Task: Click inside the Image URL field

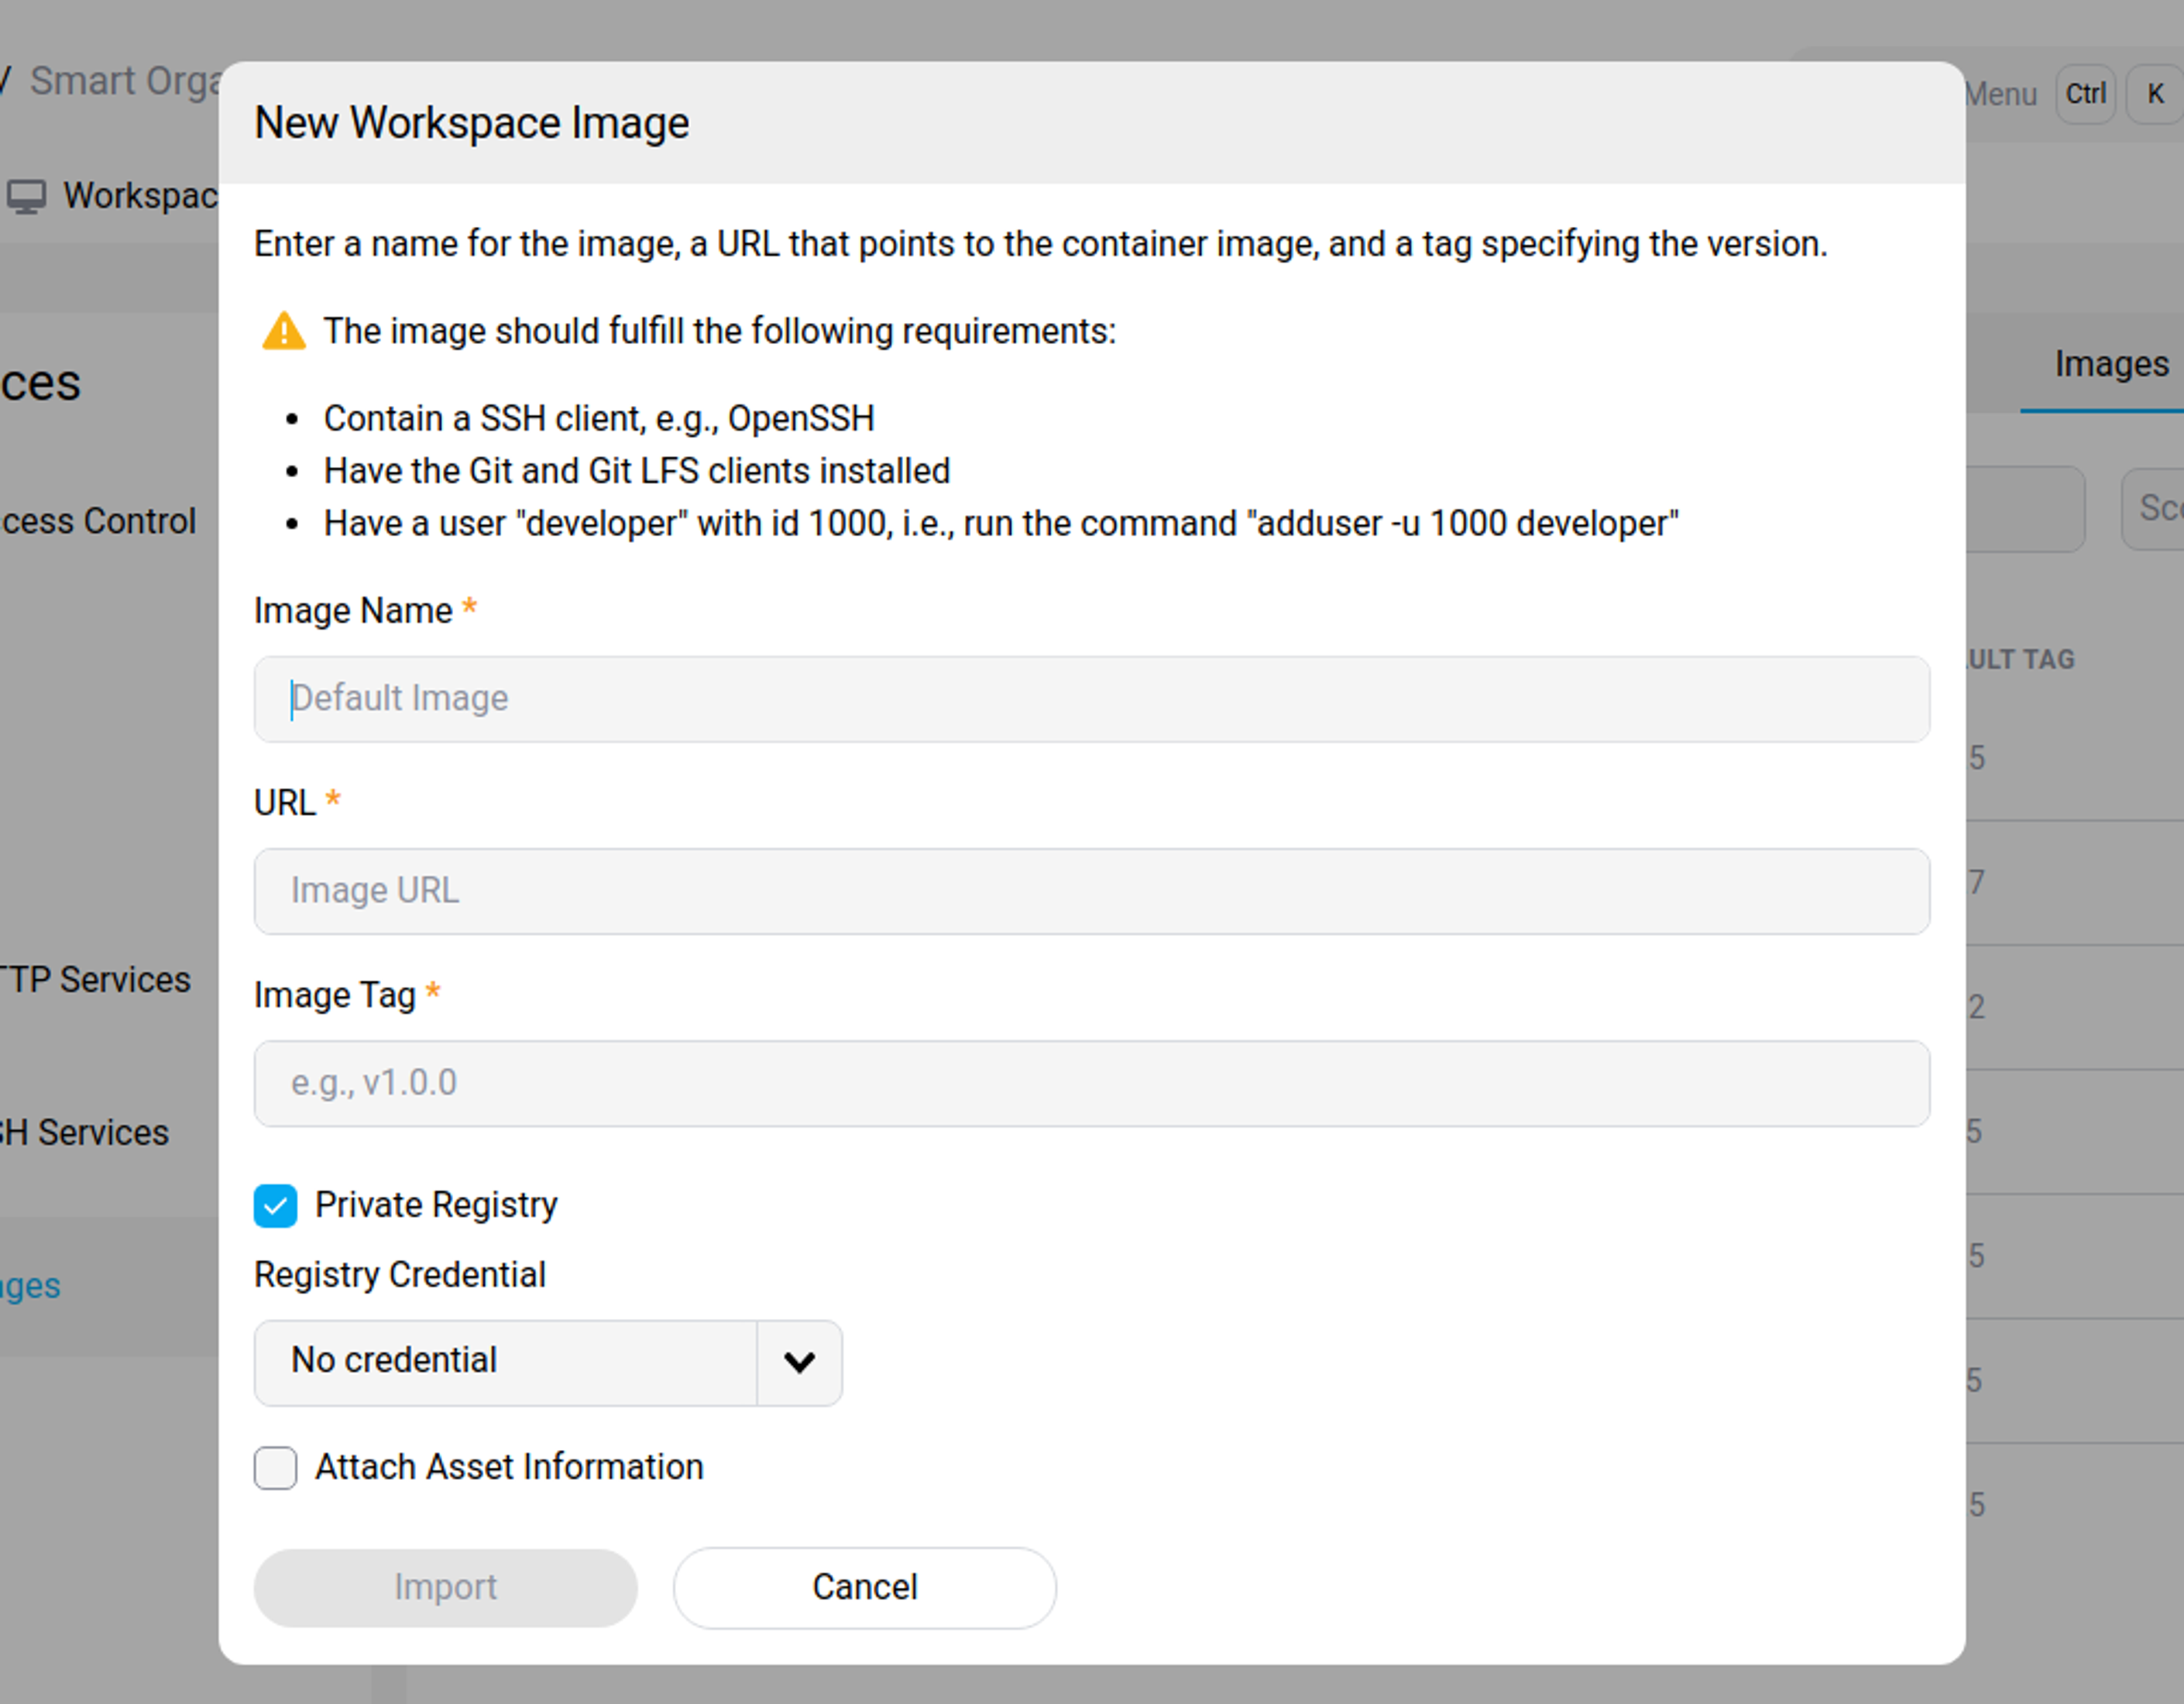Action: tap(1090, 891)
